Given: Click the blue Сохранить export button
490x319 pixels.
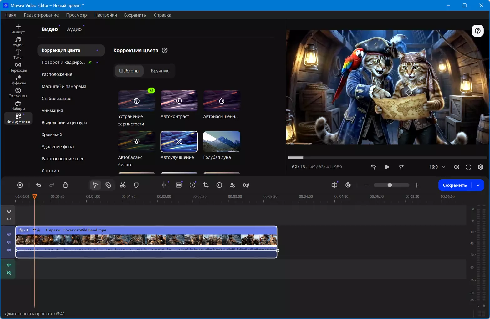Looking at the screenshot, I should point(455,185).
